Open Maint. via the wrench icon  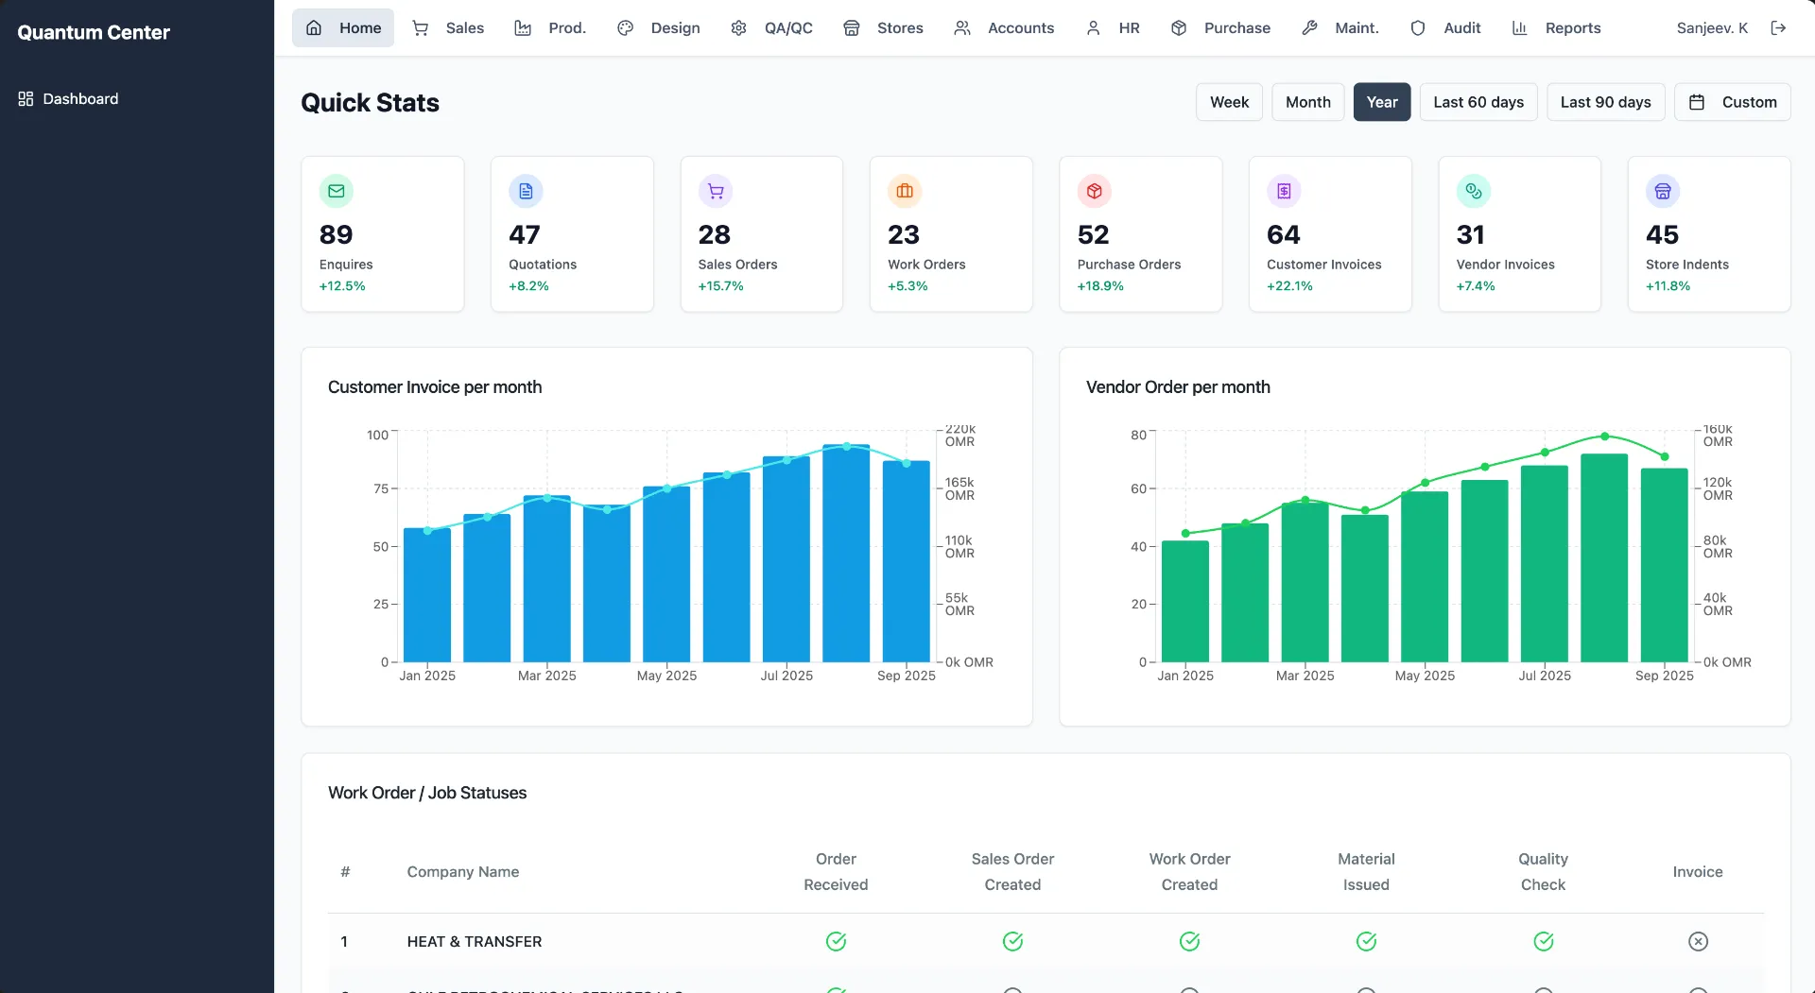point(1309,27)
